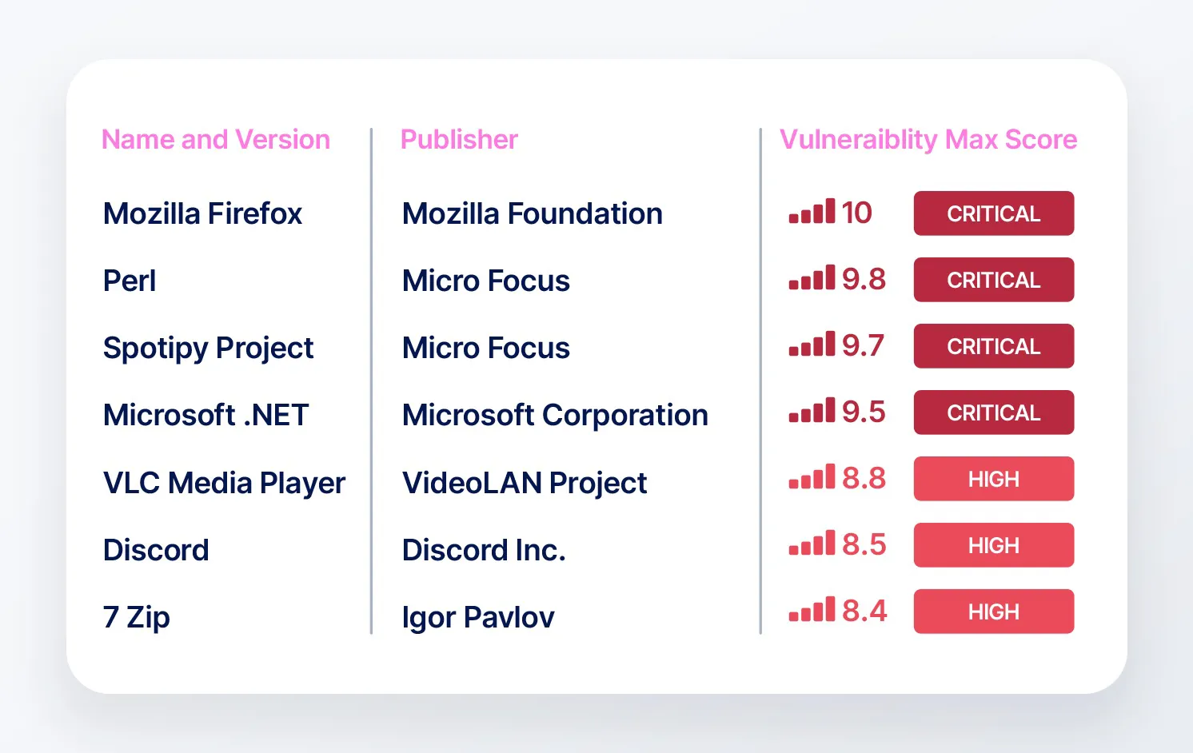Screen dimensions: 1193x753
Task: Click the HIGH badge for 7 Zip
Action: (x=994, y=612)
